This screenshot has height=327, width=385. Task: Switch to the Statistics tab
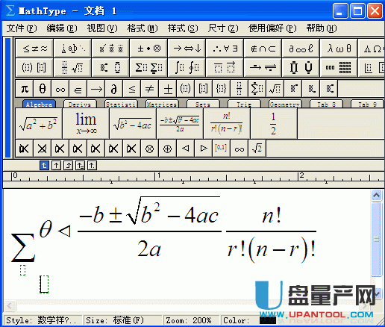(x=121, y=105)
